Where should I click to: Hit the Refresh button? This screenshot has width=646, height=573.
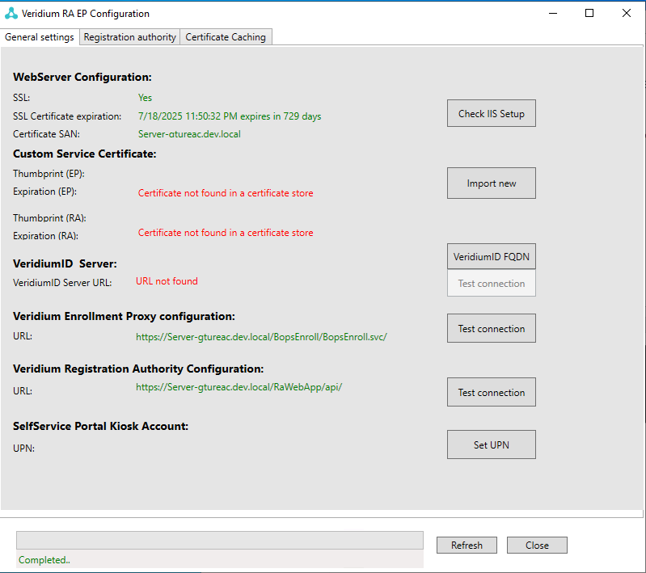tap(467, 546)
